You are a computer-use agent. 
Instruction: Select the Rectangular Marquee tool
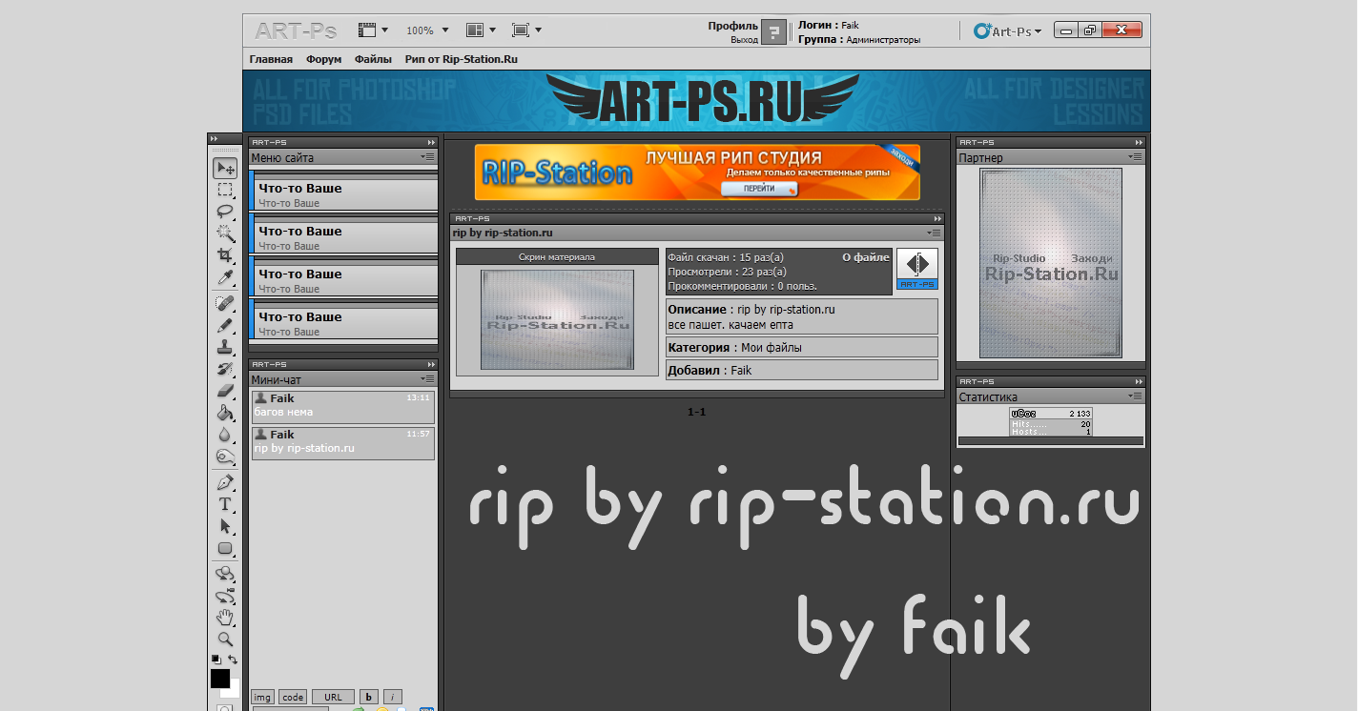225,190
